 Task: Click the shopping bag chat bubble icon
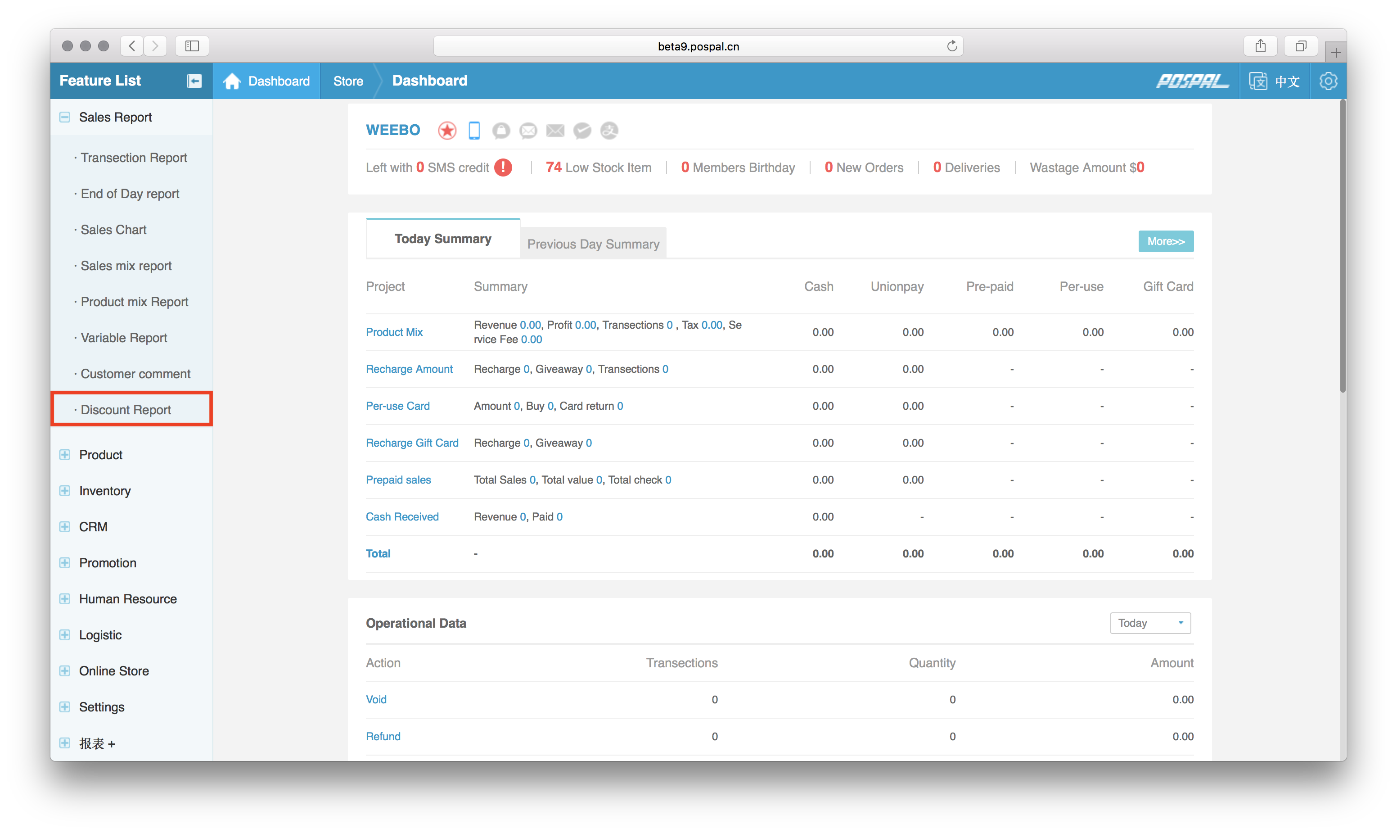(x=501, y=130)
